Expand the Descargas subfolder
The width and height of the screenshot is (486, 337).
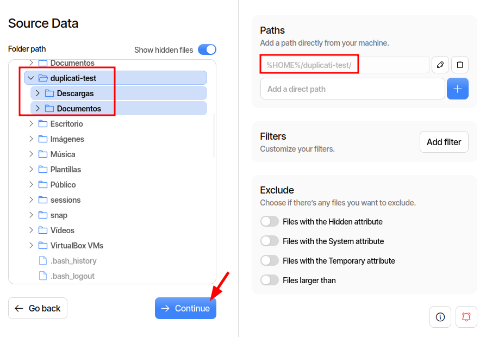38,93
